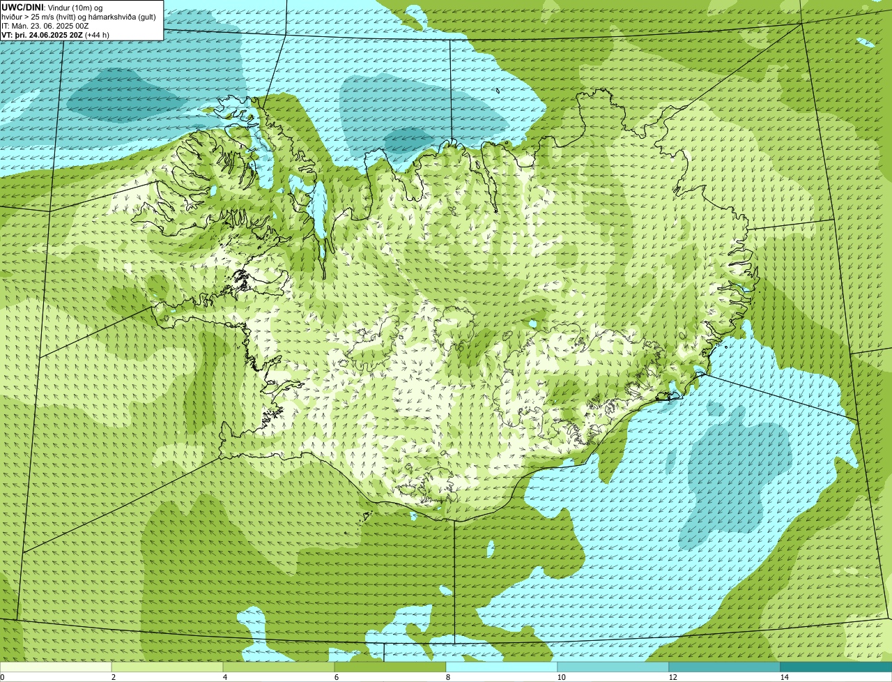
Task: Click the color bar label '2'
Action: pos(113,677)
